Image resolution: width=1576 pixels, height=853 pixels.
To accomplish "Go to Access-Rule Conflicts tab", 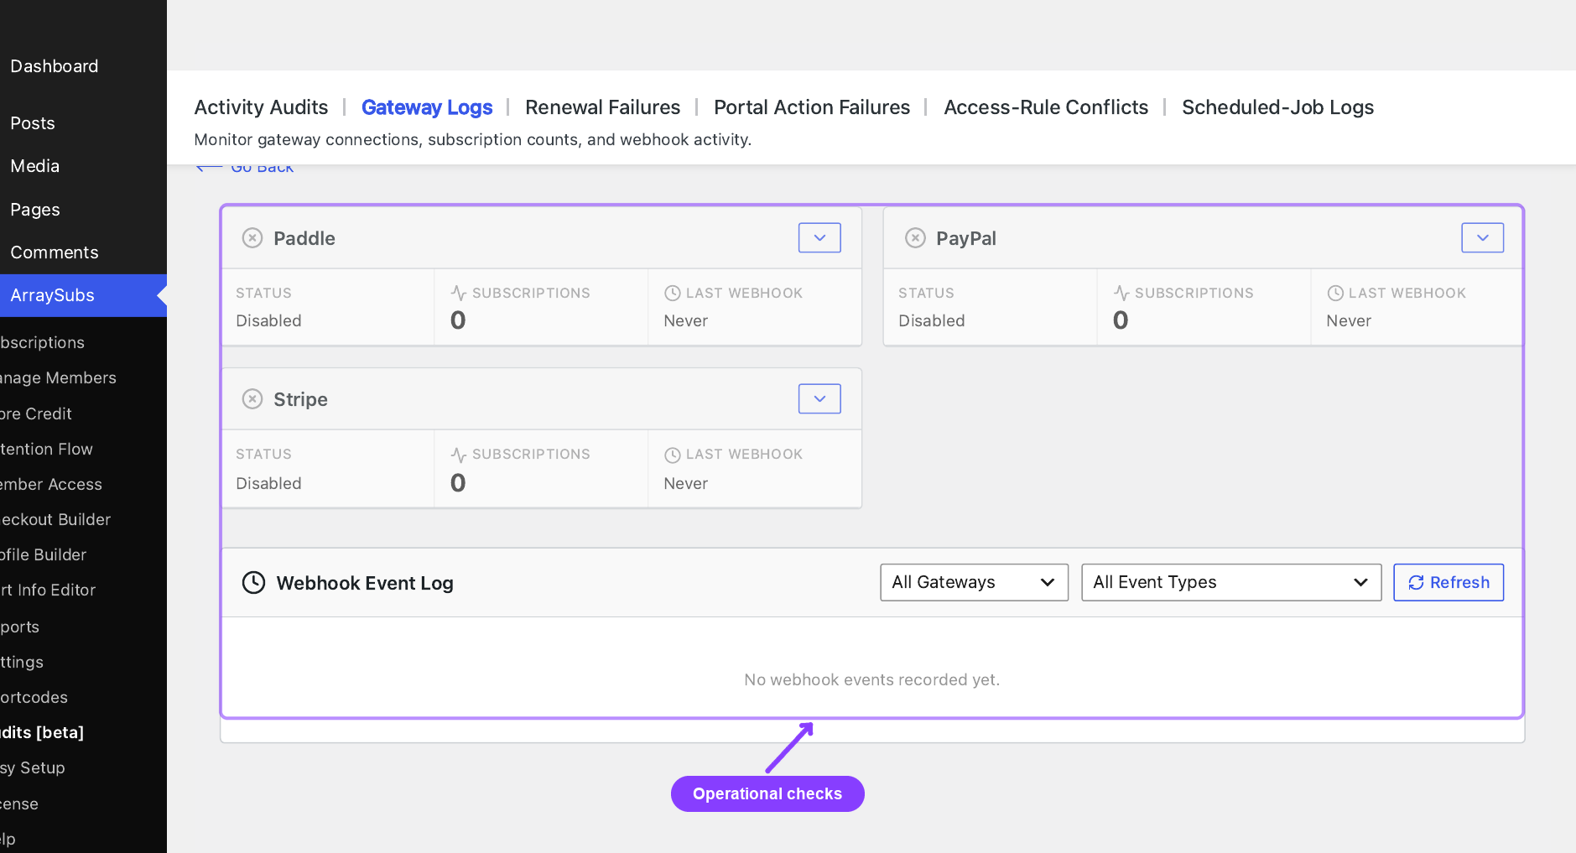I will tap(1046, 107).
